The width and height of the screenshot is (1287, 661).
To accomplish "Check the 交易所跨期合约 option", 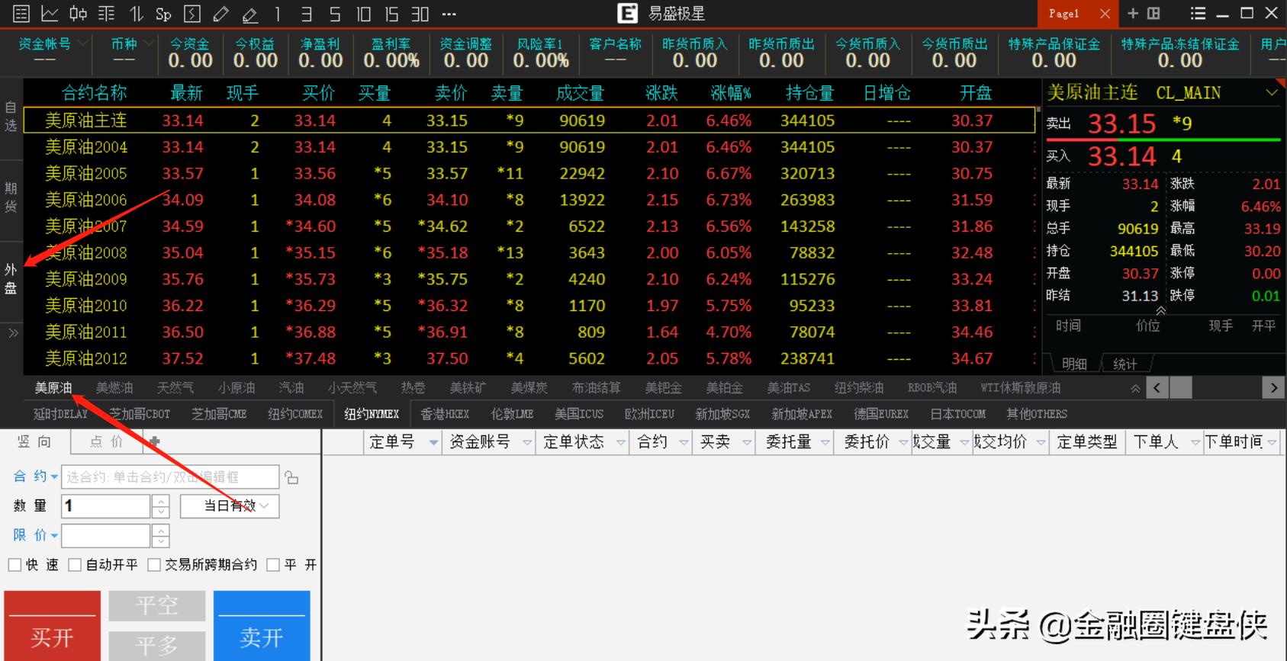I will [154, 565].
